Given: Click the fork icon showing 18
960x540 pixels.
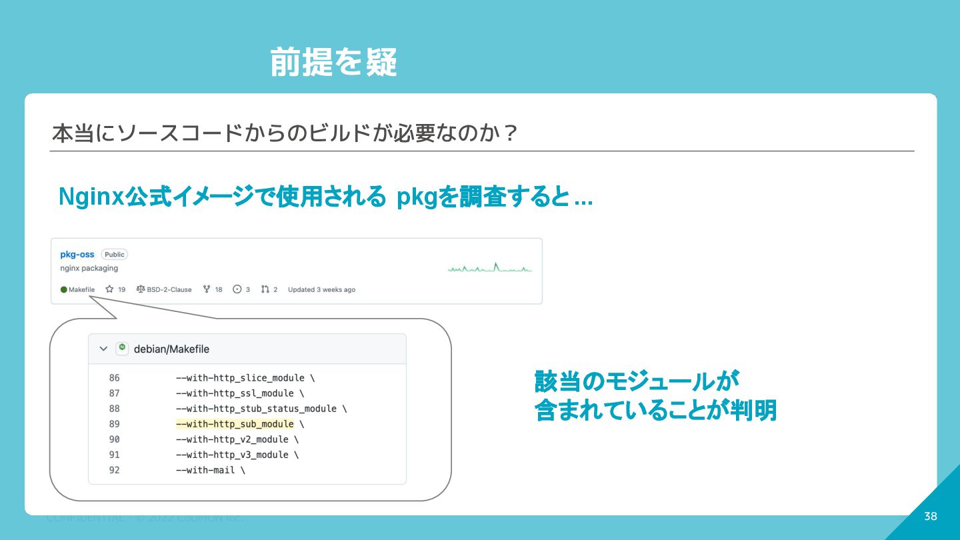Looking at the screenshot, I should (x=207, y=289).
